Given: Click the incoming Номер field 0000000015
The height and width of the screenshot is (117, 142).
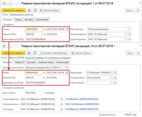Looking at the screenshot, I should point(33,72).
